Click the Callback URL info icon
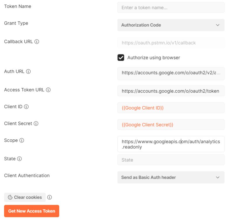 point(37,42)
